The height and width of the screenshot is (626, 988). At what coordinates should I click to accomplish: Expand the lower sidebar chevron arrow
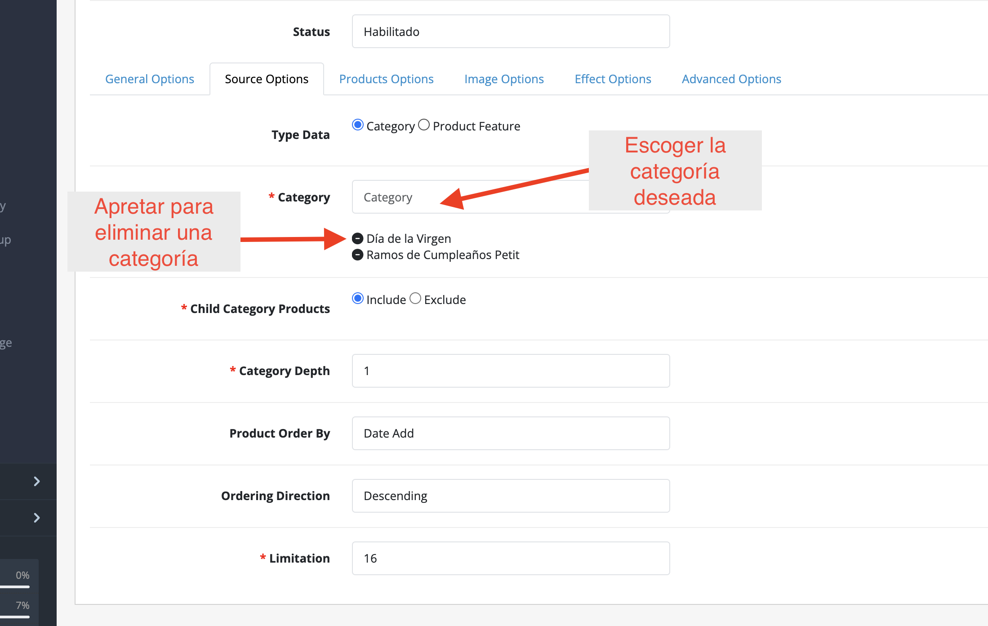point(37,518)
